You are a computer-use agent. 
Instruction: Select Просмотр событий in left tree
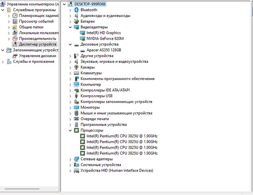[x=36, y=21]
